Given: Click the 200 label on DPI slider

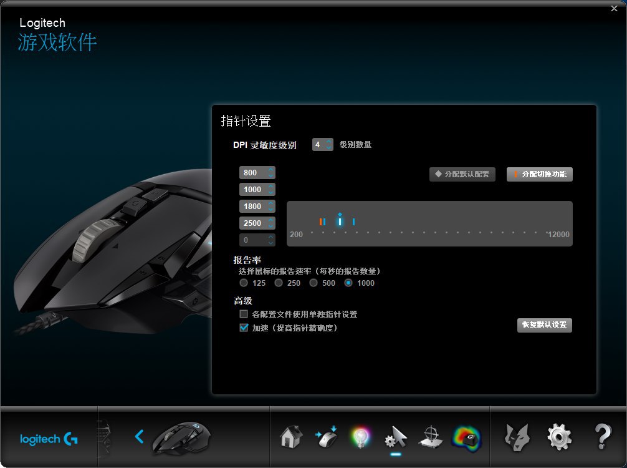Looking at the screenshot, I should coord(296,235).
